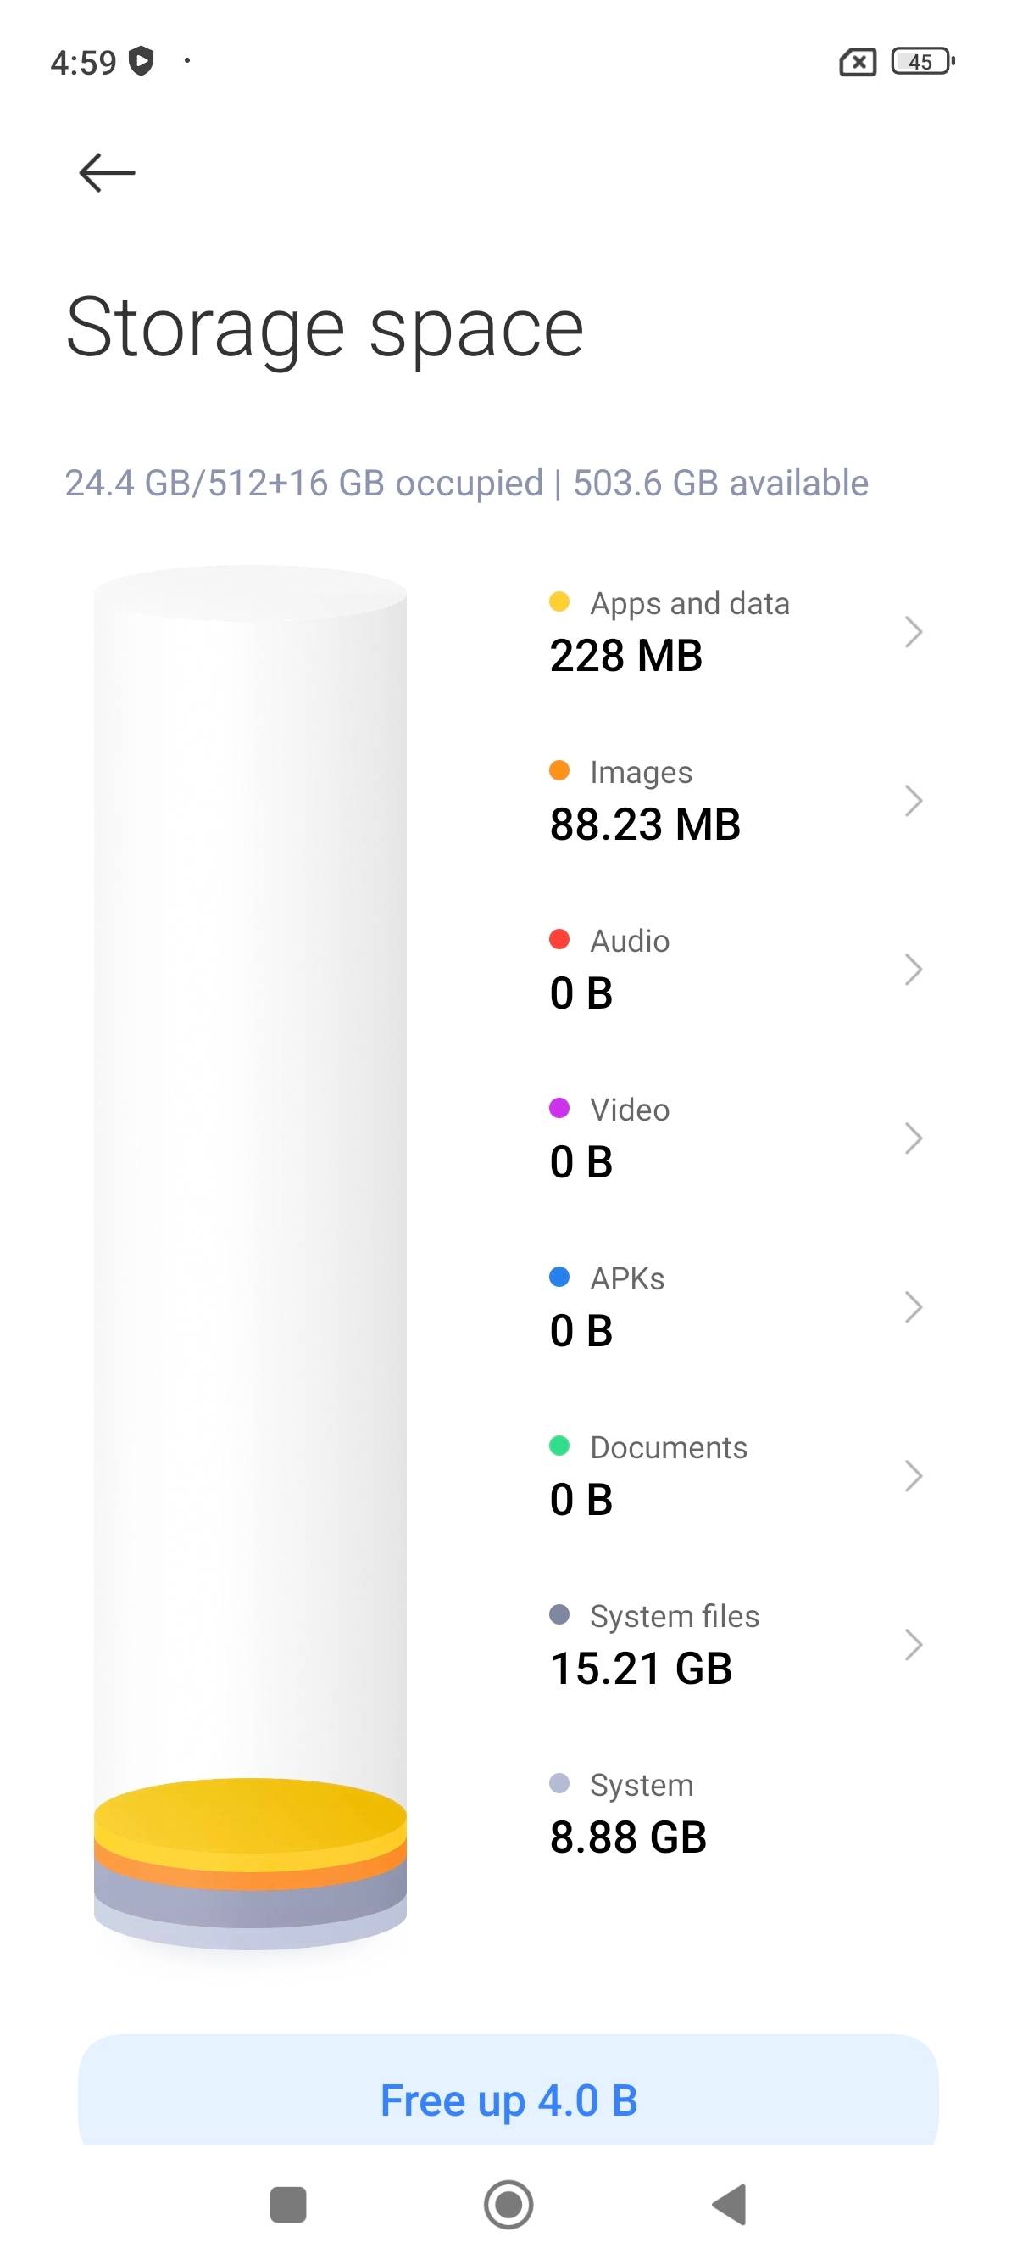Viewport: 1017px width, 2265px height.
Task: Tap the battery indicator in status bar
Action: tap(922, 62)
